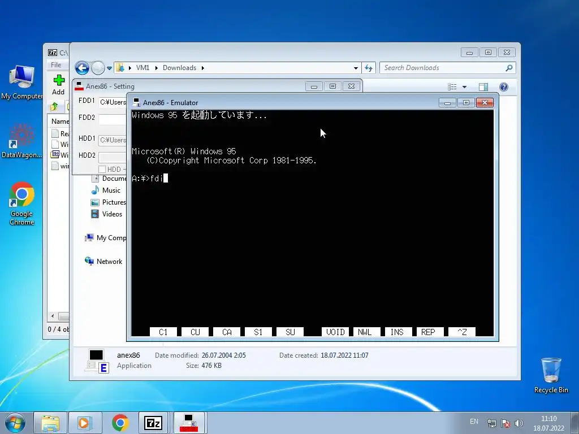Click the volume speaker tray icon
Viewport: 579px width, 434px height.
point(518,423)
